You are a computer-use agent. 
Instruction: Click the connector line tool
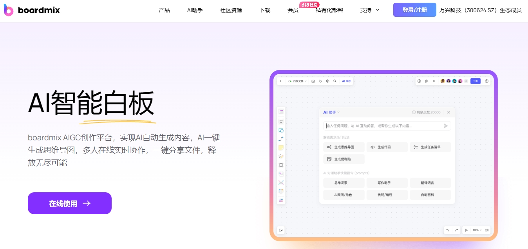pos(281,139)
